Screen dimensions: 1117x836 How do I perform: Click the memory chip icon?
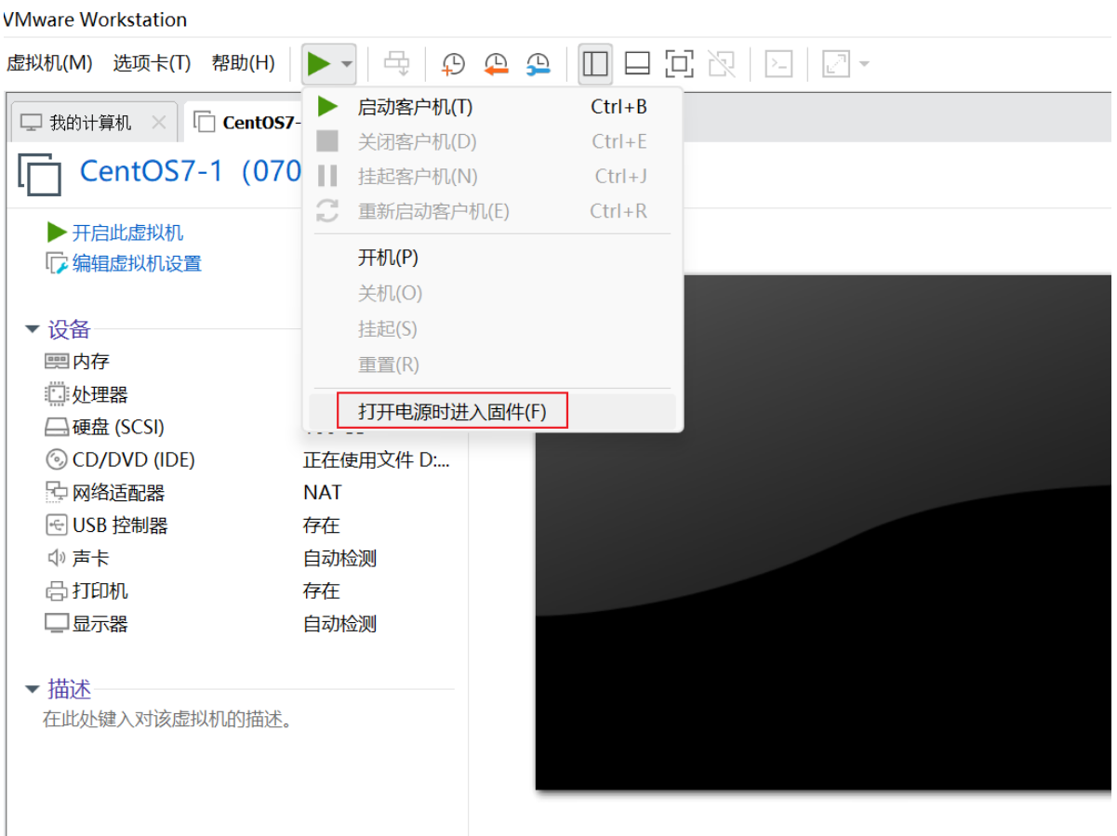[x=57, y=362]
